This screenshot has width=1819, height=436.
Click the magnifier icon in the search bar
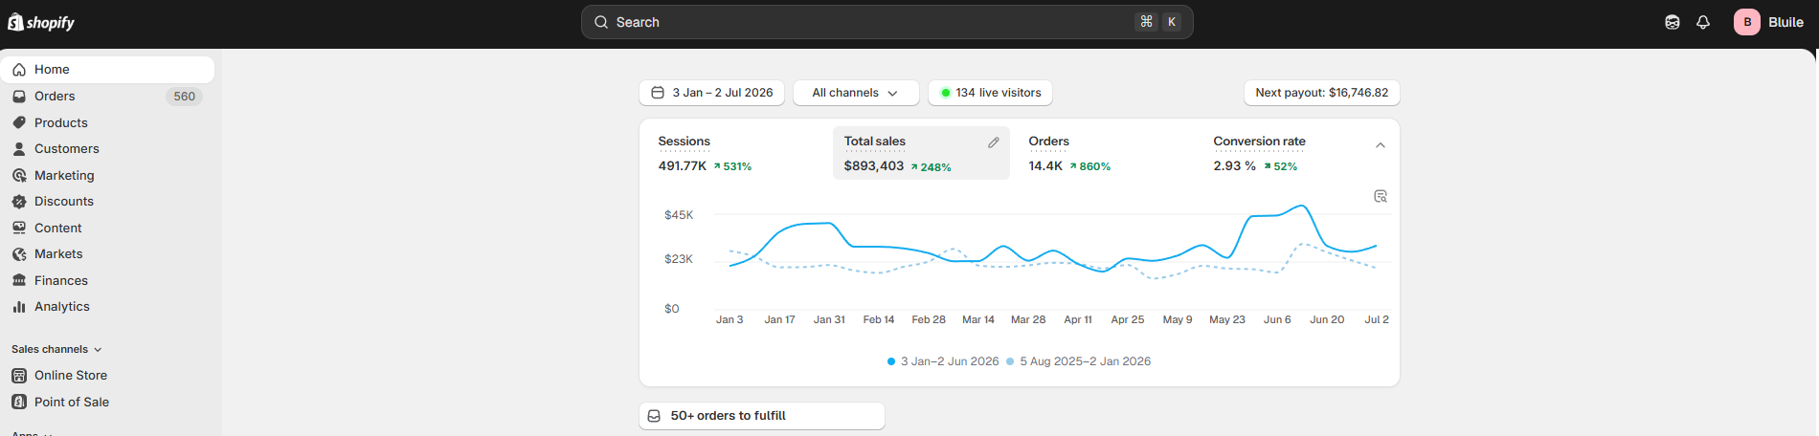coord(601,22)
